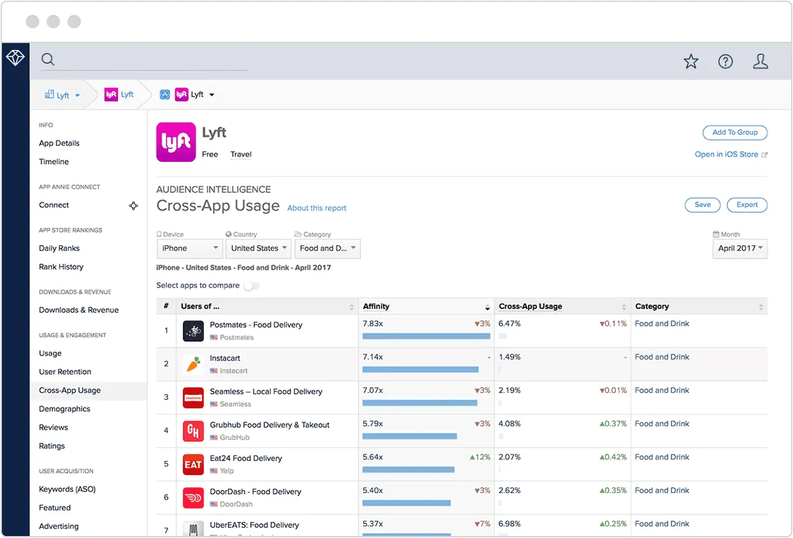793x538 pixels.
Task: Click the large Lyft app logo
Action: coord(176,142)
